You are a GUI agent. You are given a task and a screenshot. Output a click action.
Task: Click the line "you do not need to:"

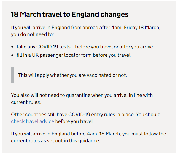(33, 34)
